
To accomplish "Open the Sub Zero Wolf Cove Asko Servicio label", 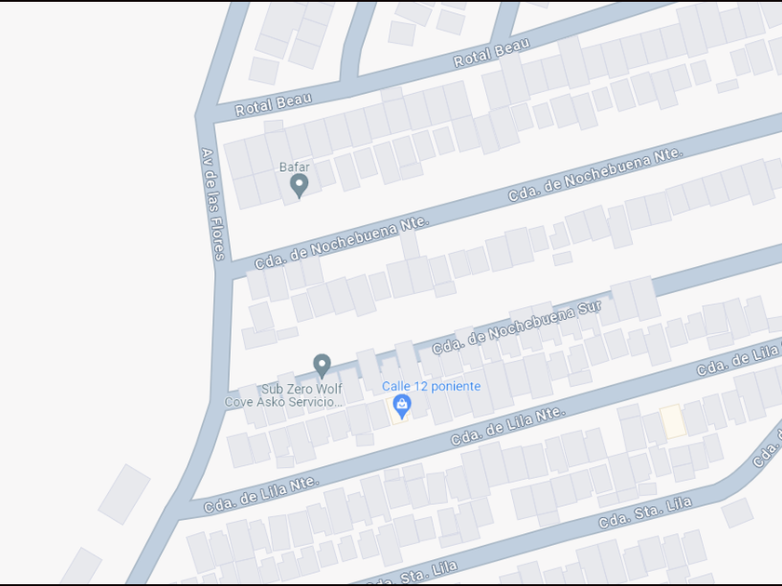I will point(284,395).
